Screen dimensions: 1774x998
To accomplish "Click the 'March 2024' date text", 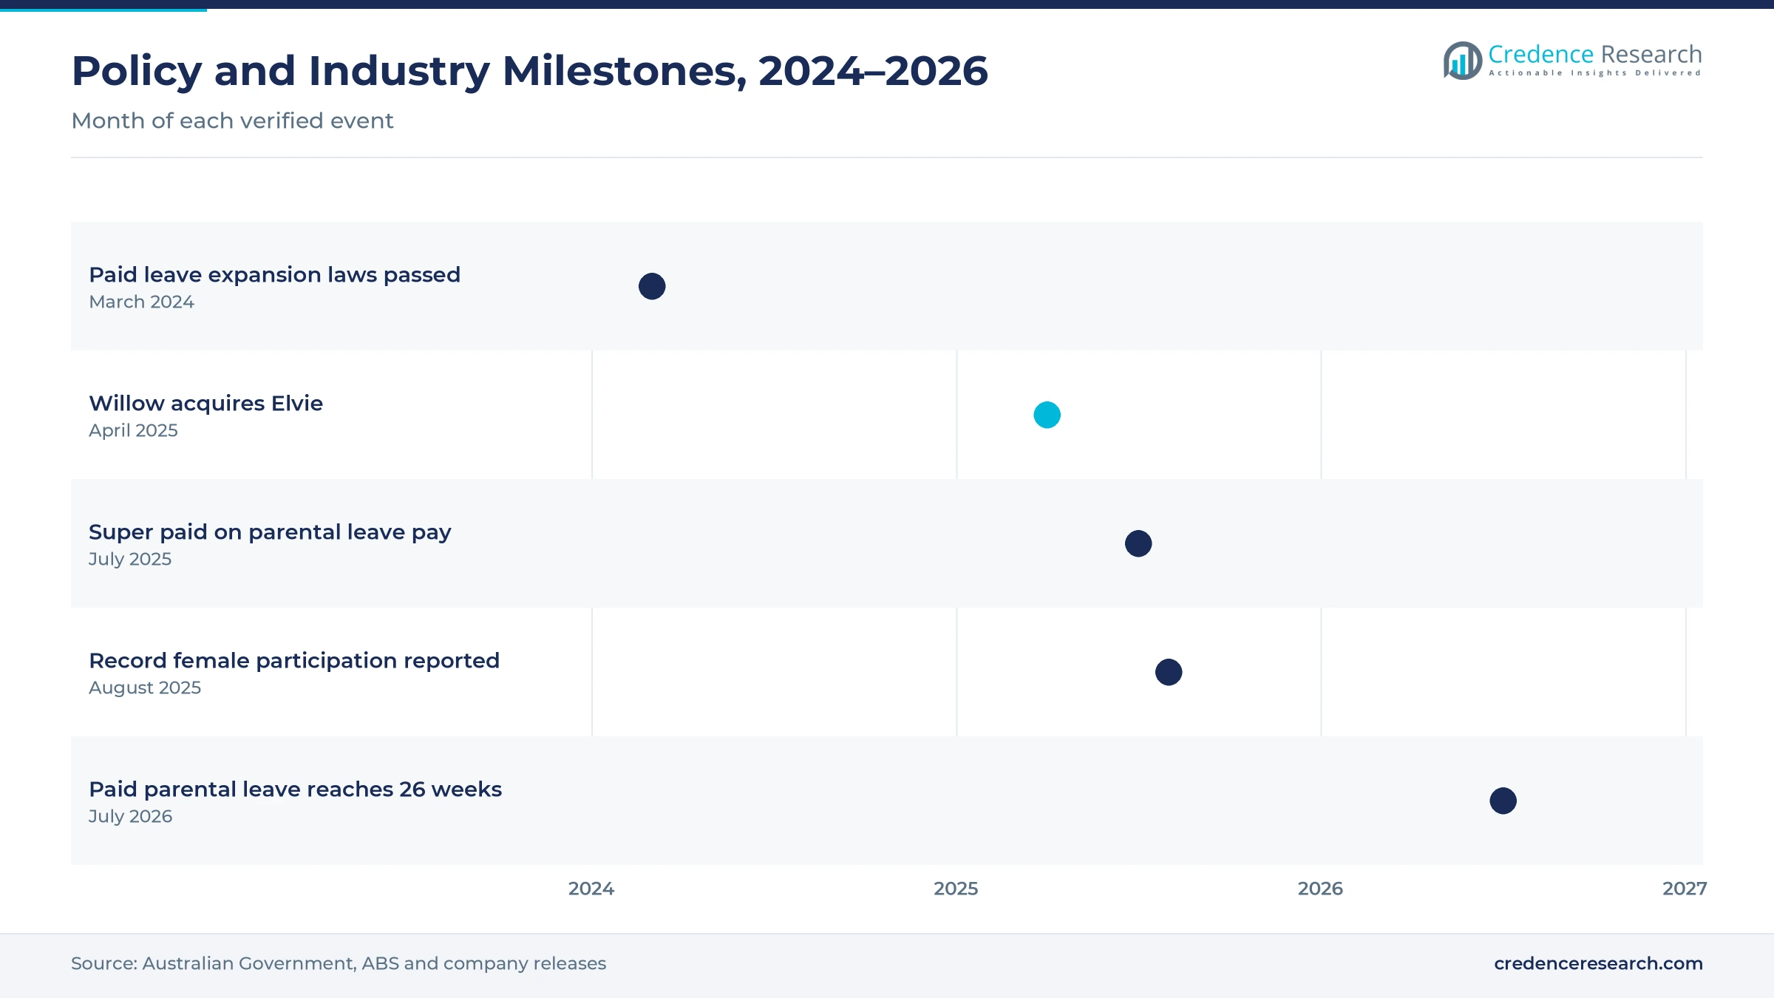I will 141,302.
